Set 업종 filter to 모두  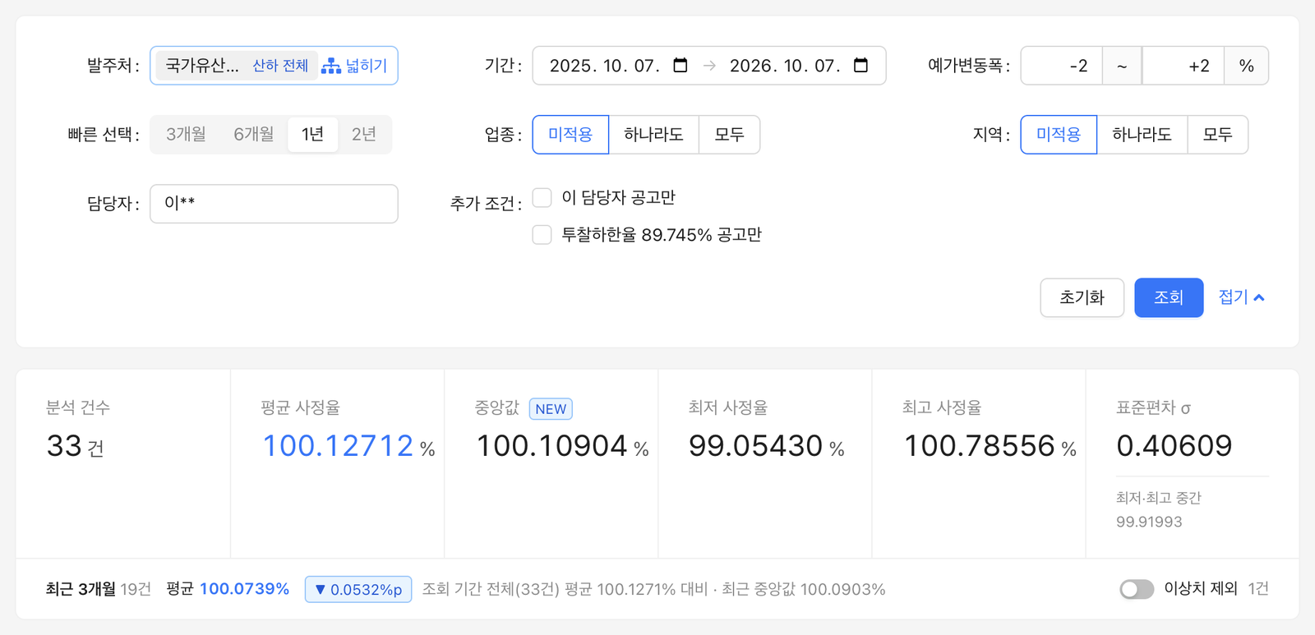(x=729, y=135)
